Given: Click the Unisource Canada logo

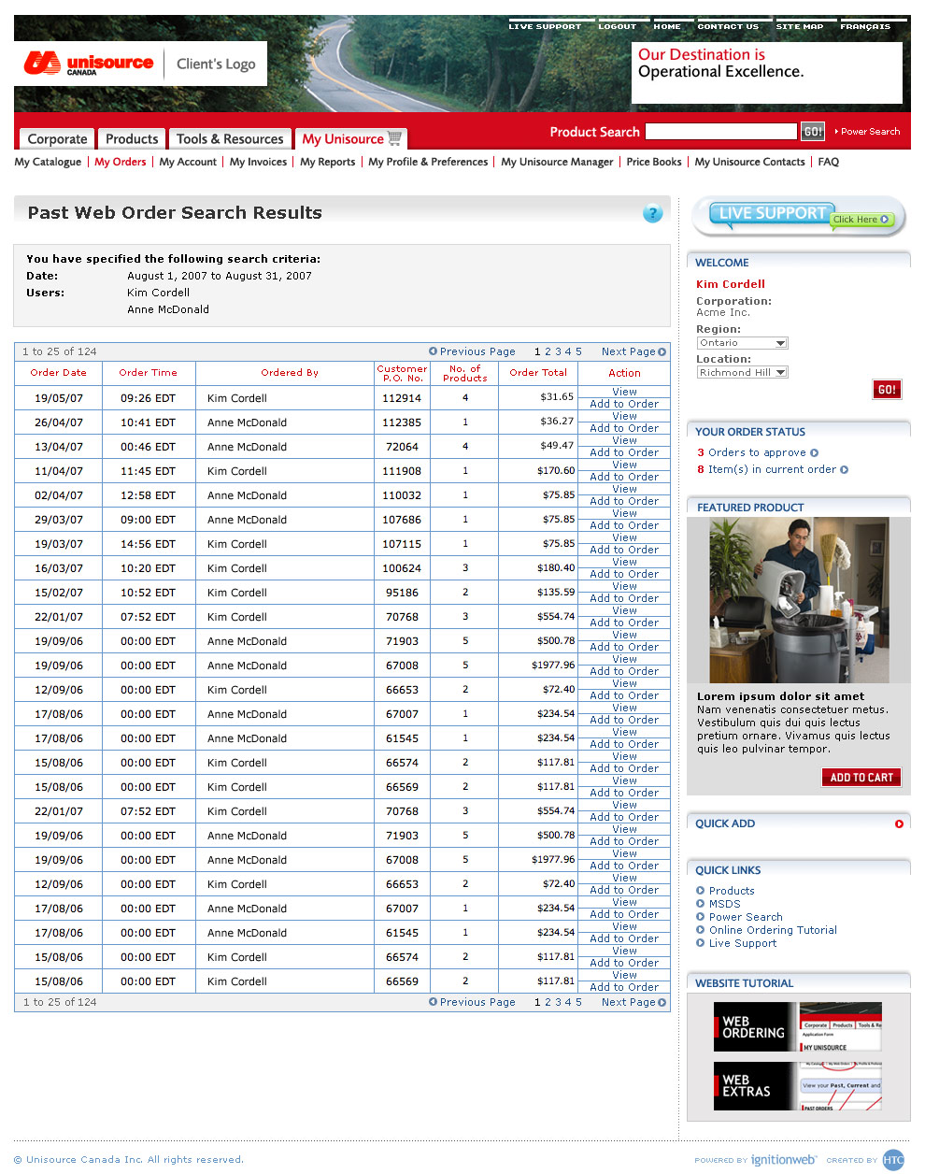Looking at the screenshot, I should (x=90, y=64).
